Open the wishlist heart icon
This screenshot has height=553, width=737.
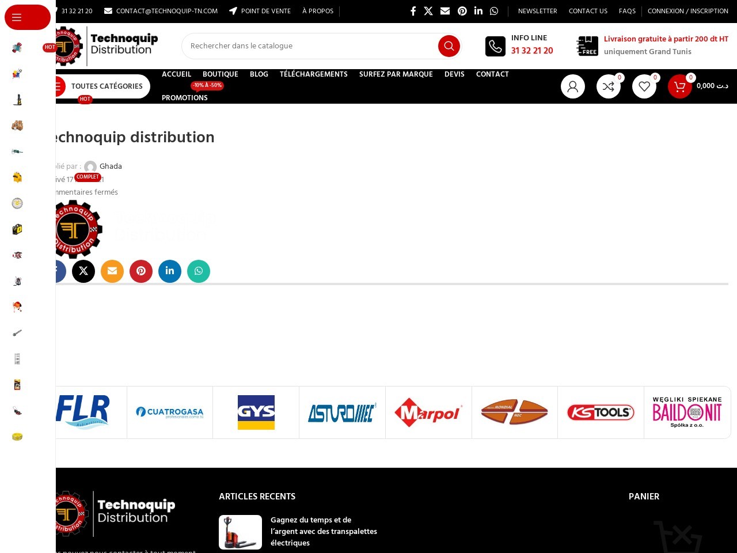point(644,86)
